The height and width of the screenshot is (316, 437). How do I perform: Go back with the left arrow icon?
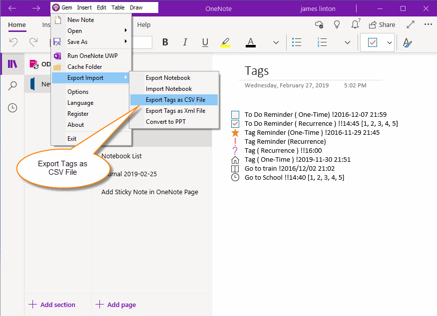[x=12, y=8]
